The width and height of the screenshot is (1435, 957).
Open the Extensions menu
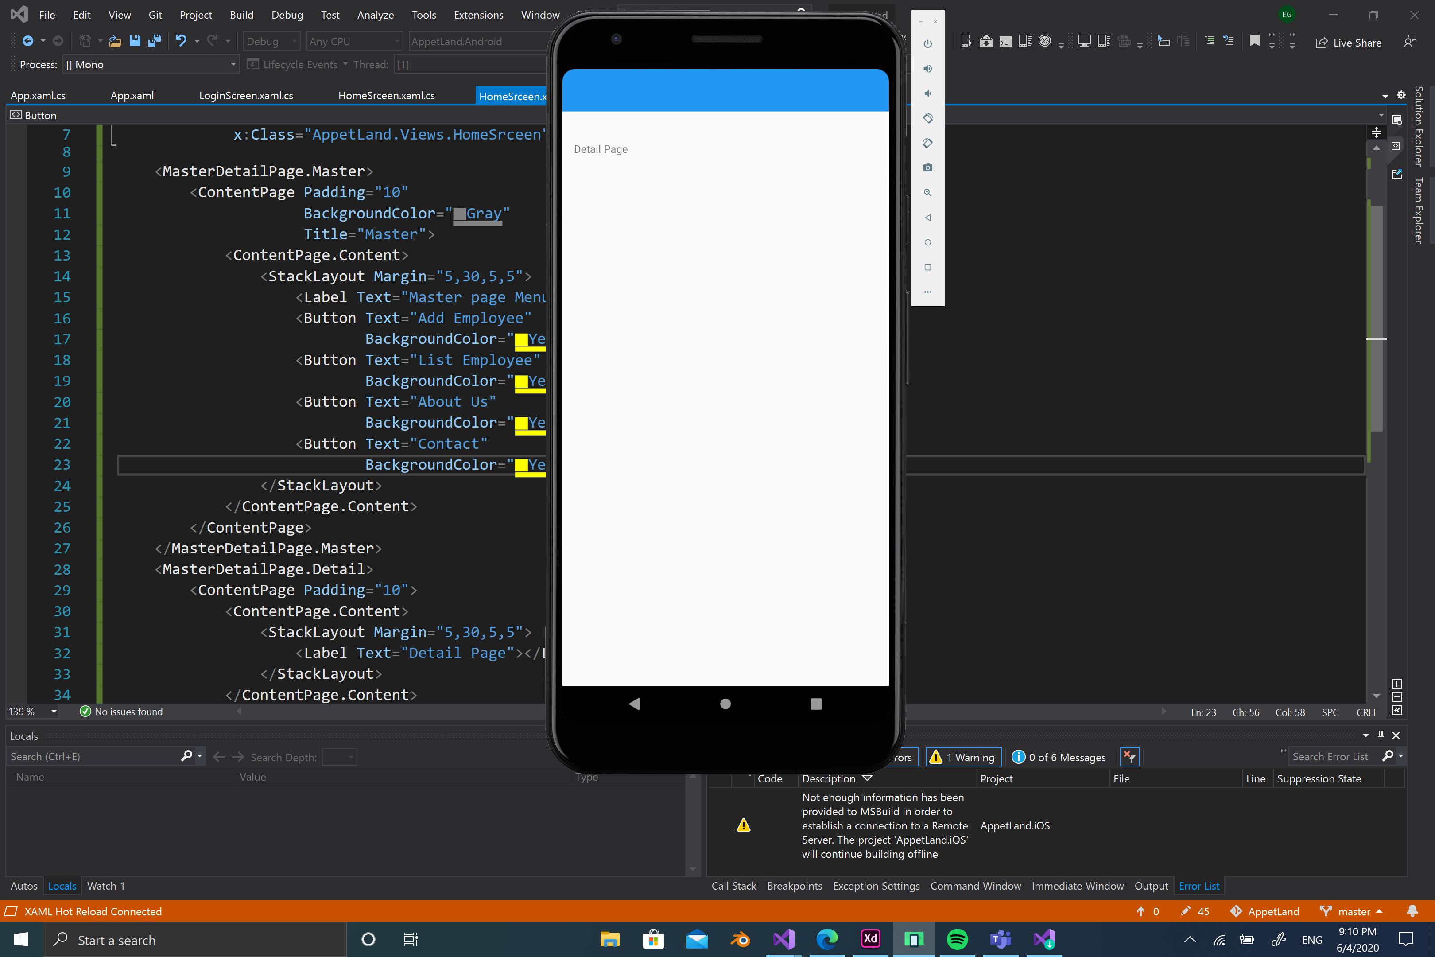click(478, 15)
